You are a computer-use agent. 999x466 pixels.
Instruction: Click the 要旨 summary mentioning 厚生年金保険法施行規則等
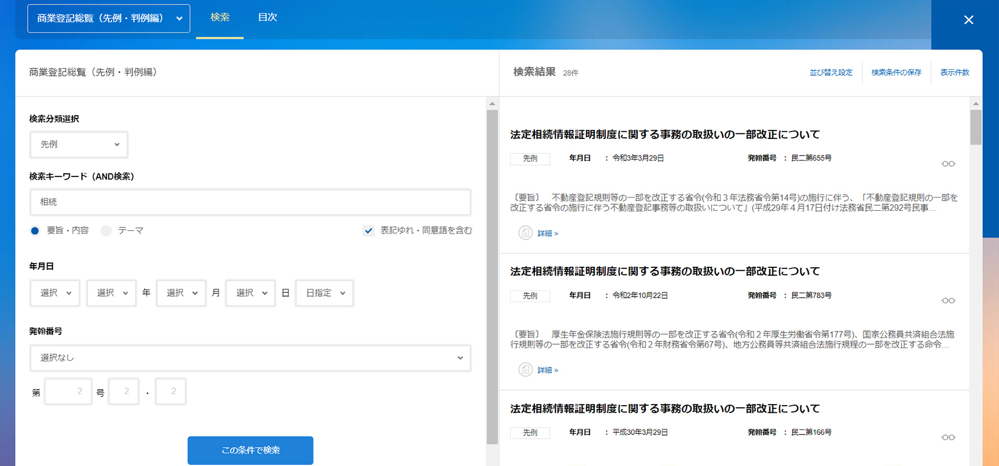(x=732, y=339)
